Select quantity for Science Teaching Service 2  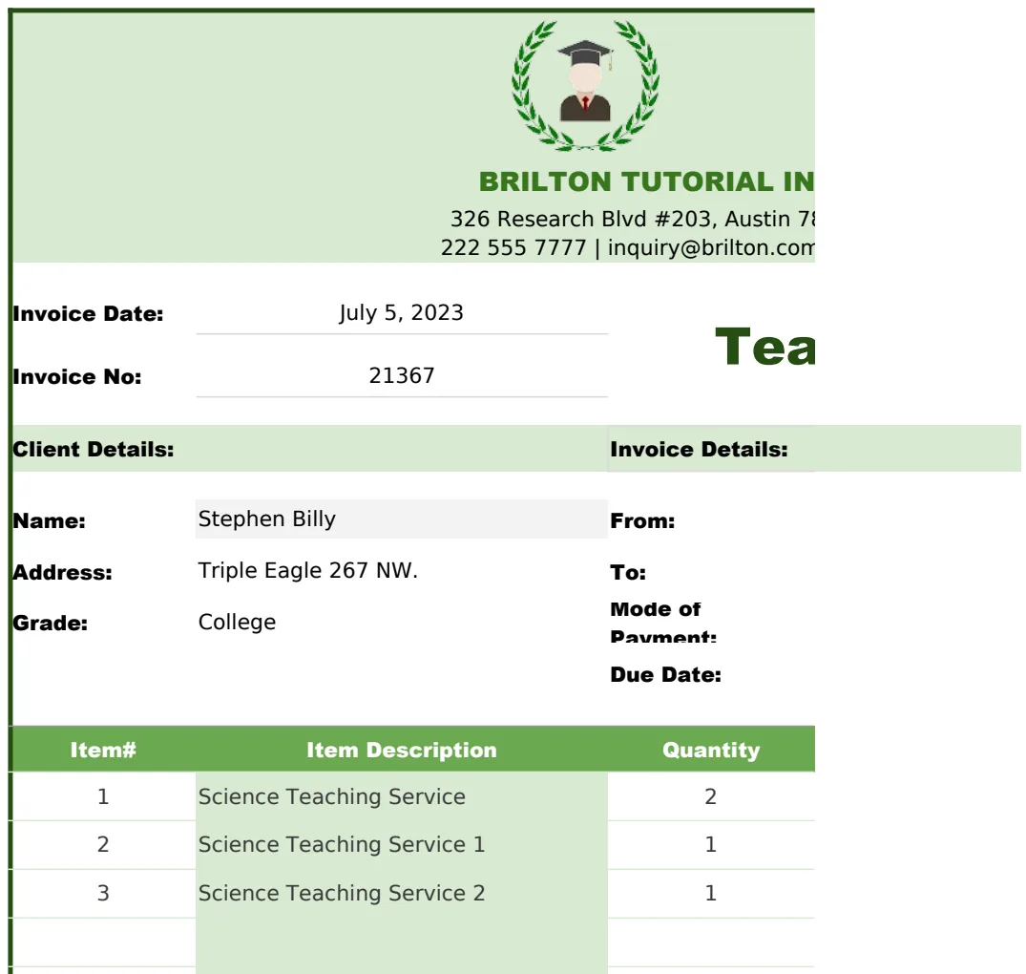pyautogui.click(x=711, y=893)
